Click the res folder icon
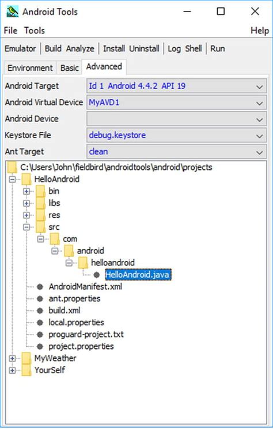 (40, 215)
